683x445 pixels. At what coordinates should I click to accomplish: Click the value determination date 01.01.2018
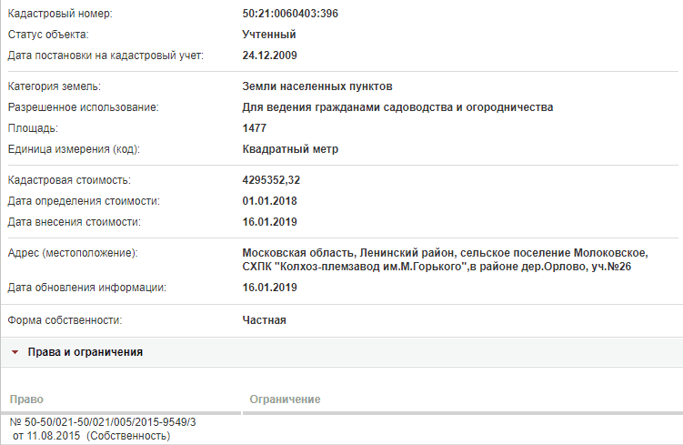click(x=269, y=201)
